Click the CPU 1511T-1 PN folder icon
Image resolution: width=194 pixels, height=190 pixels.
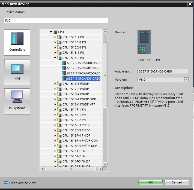pos(59,151)
